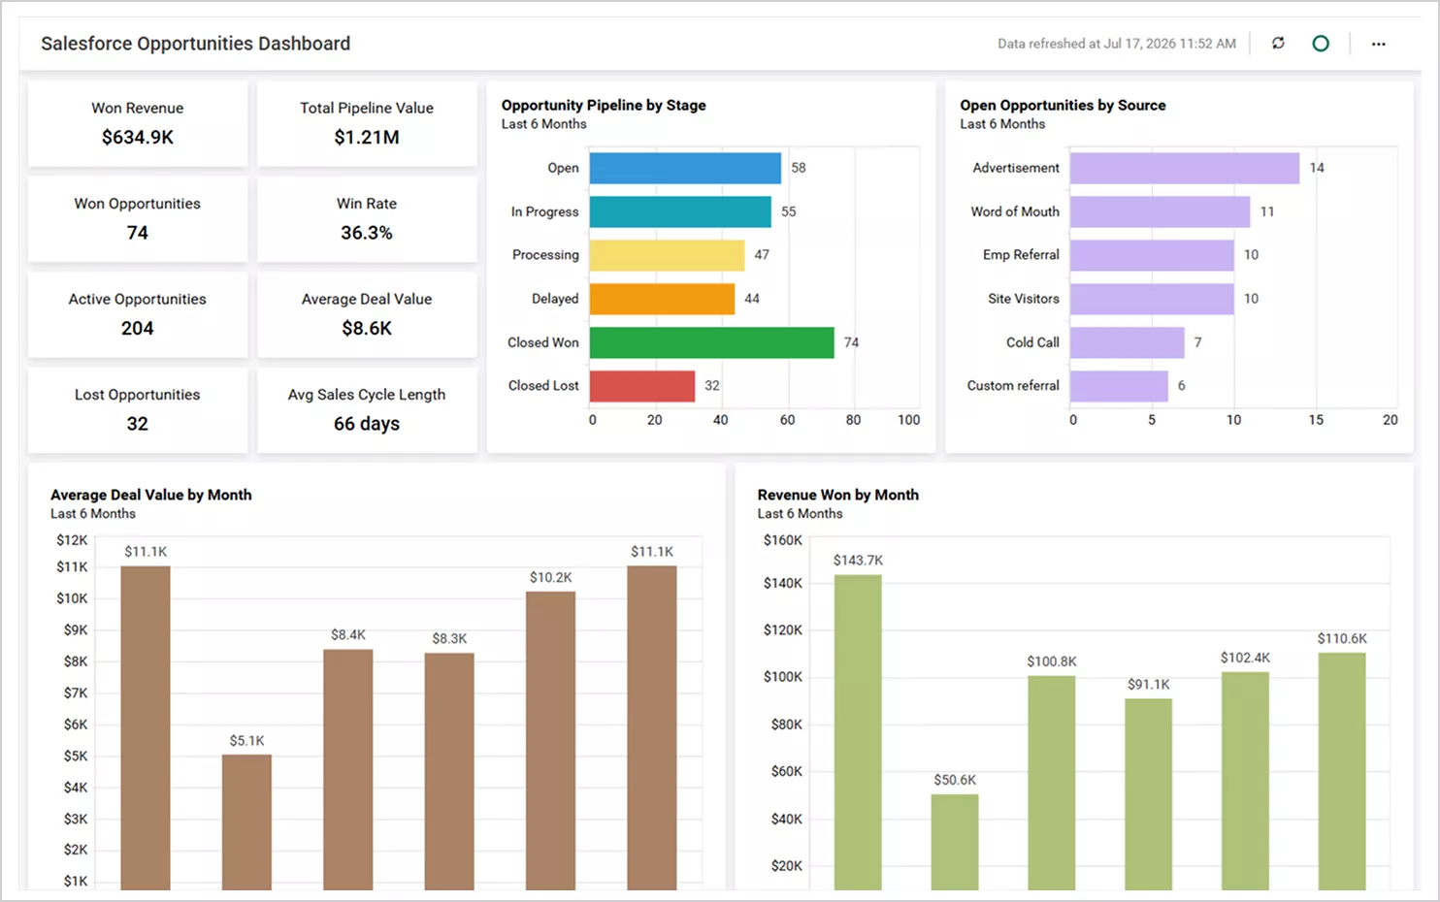The image size is (1440, 902).
Task: Click the $160K axis label
Action: tap(783, 540)
